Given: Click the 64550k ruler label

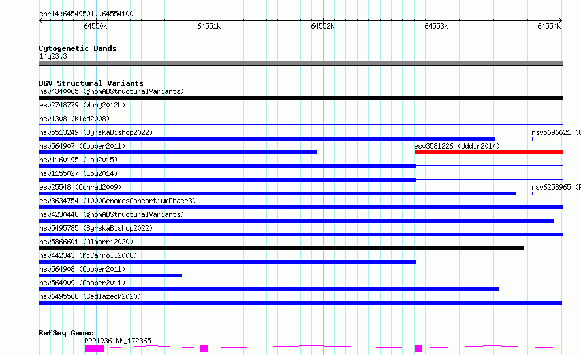Looking at the screenshot, I should click(95, 26).
